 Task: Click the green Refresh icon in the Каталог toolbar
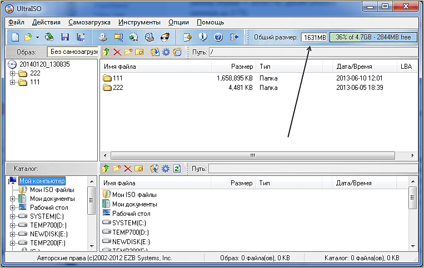pos(177,169)
